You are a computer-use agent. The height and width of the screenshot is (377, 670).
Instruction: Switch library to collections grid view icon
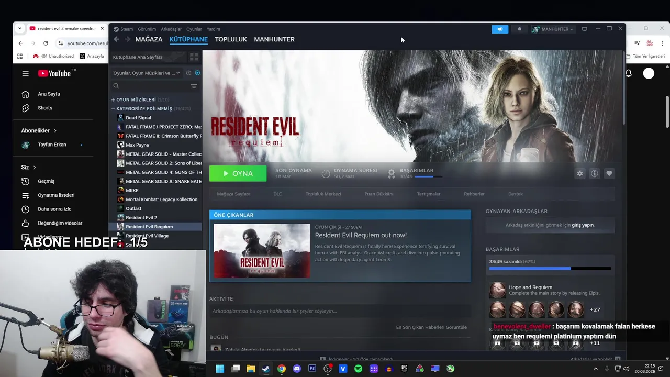[194, 57]
